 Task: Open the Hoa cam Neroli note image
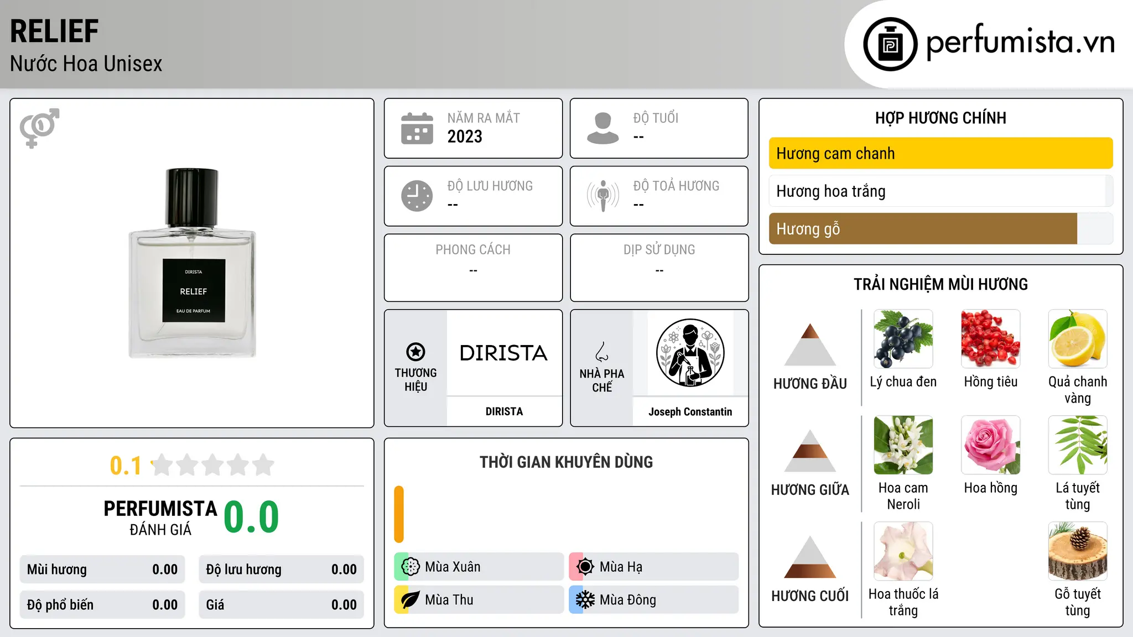(x=903, y=445)
